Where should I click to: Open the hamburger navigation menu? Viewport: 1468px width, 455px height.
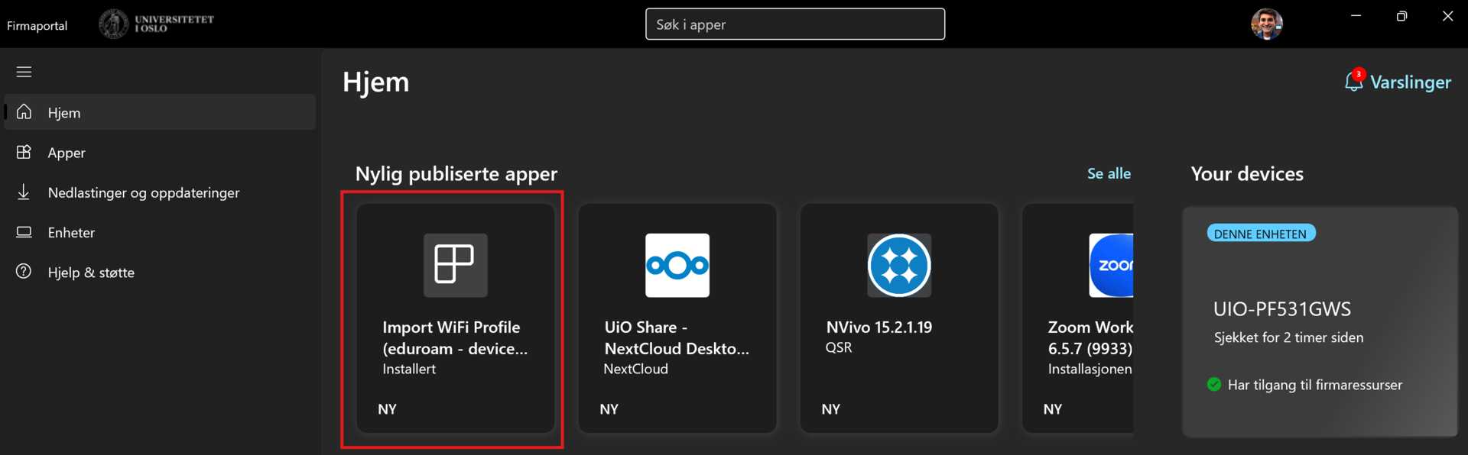24,72
